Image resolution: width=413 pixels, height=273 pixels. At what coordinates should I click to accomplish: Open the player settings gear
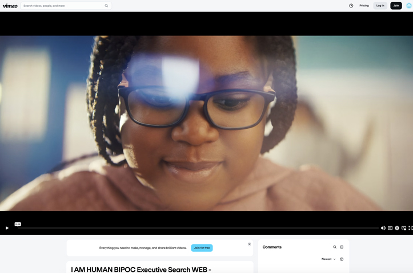pos(397,228)
